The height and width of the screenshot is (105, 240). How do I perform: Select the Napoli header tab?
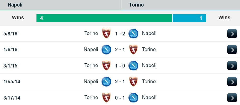coord(61,5)
